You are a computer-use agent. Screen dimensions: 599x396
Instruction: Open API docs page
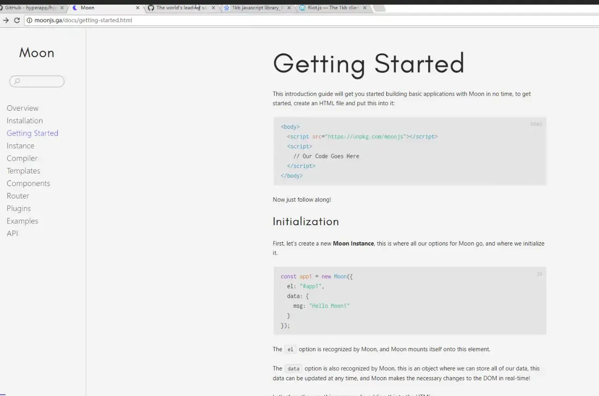pyautogui.click(x=12, y=234)
